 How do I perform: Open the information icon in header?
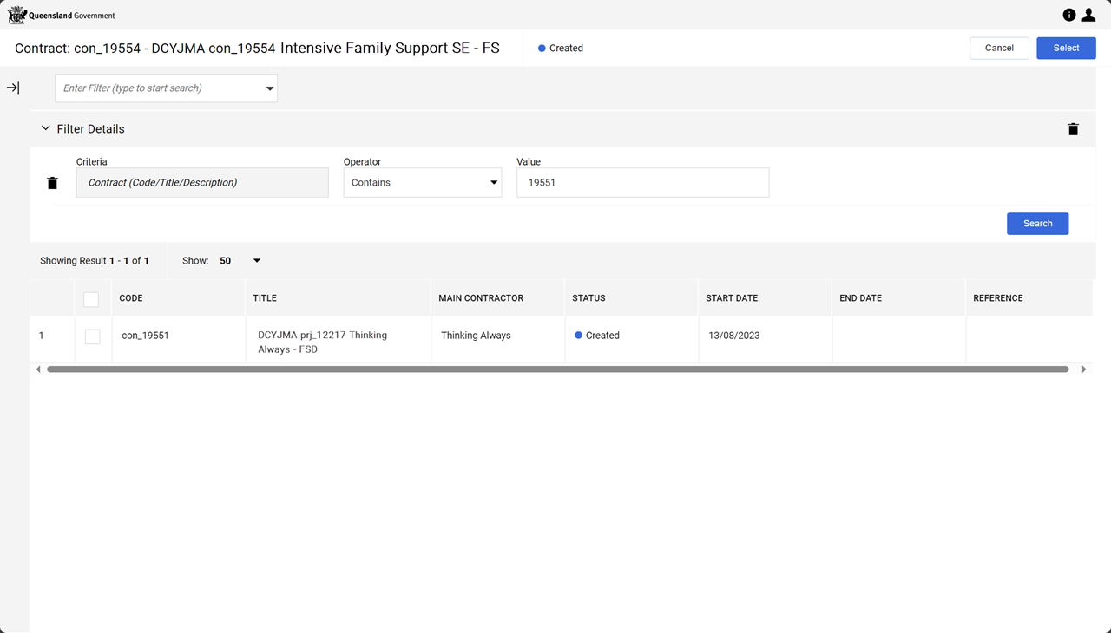(x=1069, y=15)
